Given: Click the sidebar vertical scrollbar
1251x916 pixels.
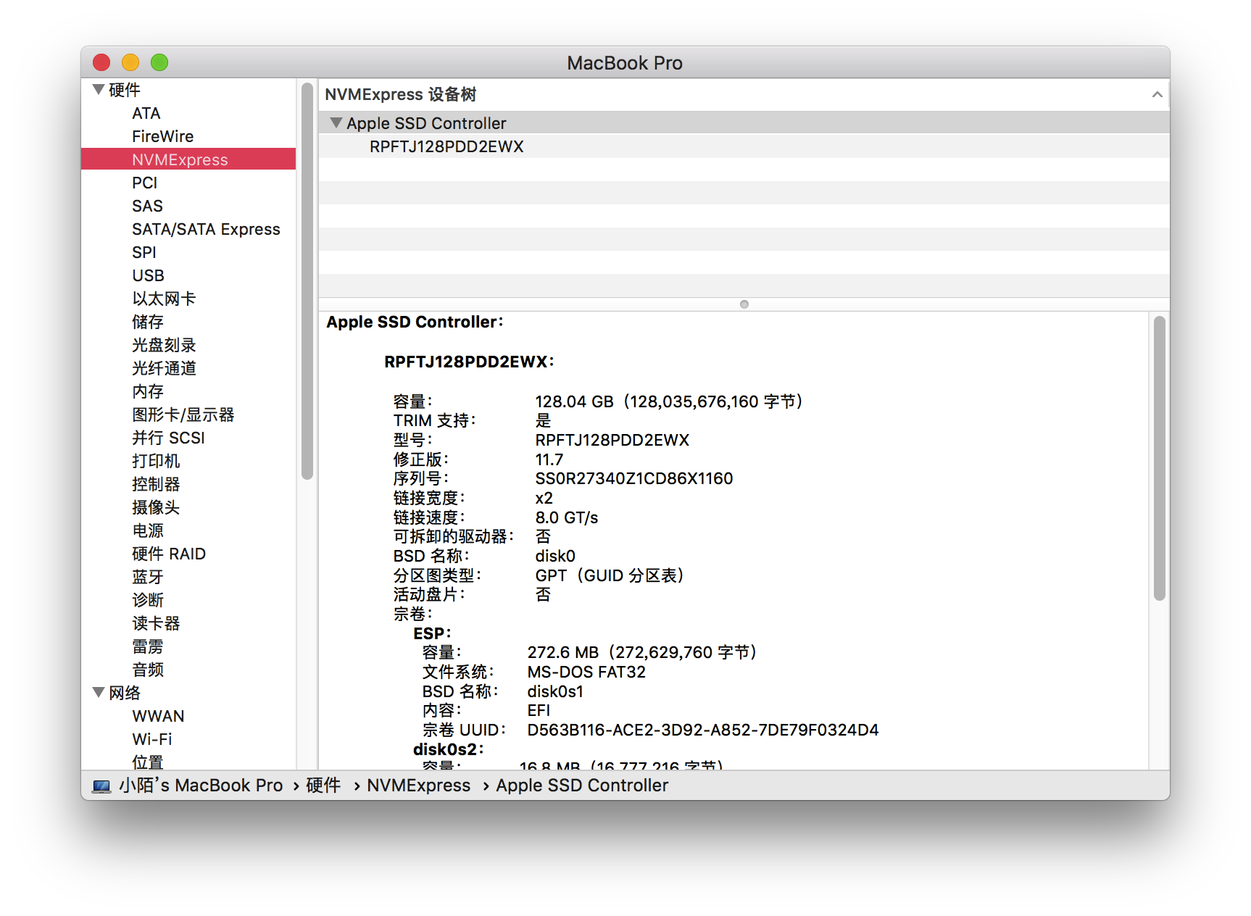Looking at the screenshot, I should [x=307, y=282].
